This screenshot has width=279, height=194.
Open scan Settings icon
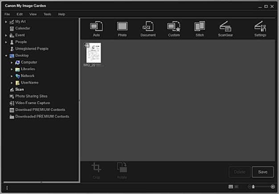(260, 27)
